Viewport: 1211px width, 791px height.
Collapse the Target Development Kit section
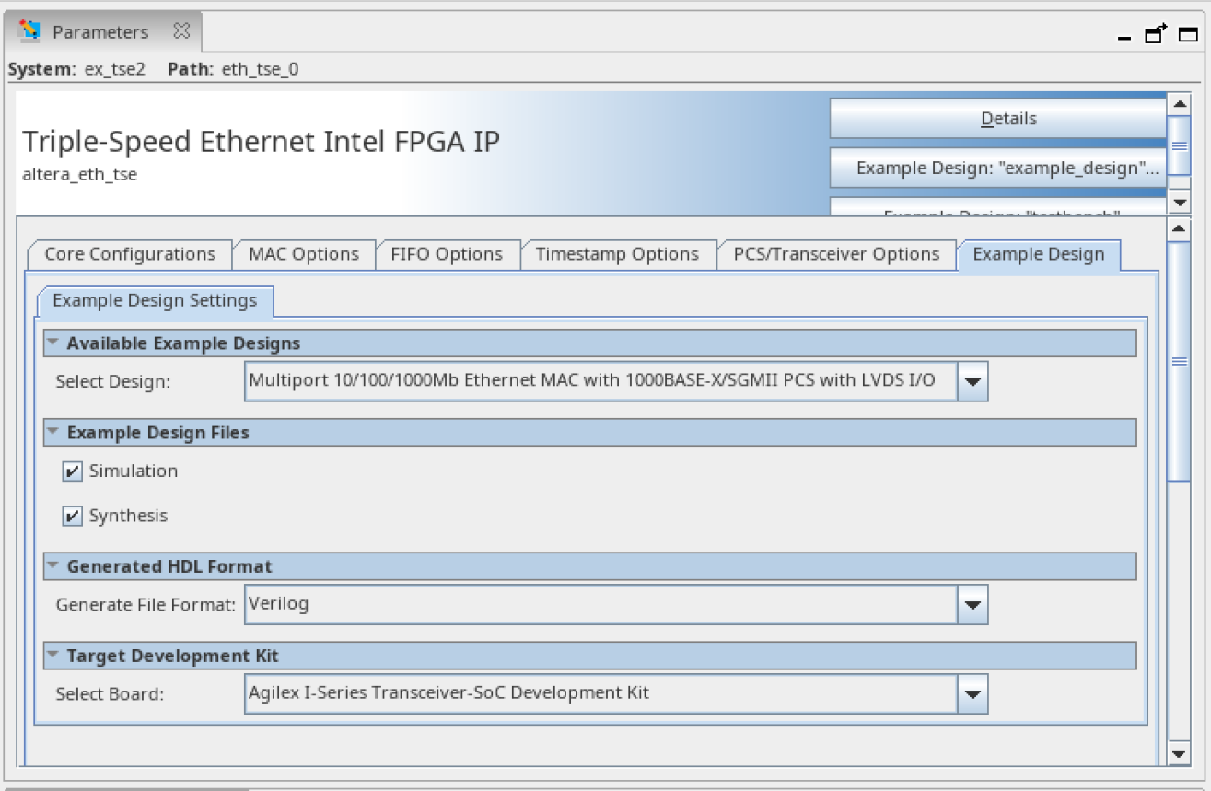click(x=53, y=656)
